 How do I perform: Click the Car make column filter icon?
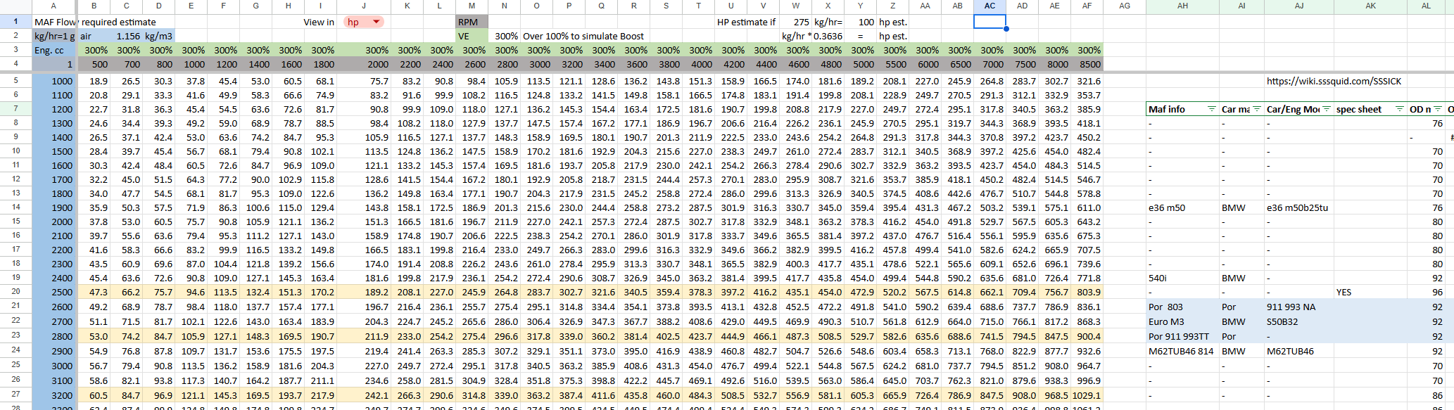click(1257, 109)
